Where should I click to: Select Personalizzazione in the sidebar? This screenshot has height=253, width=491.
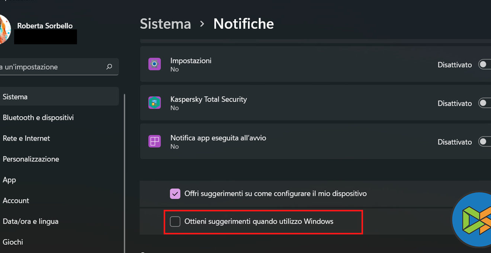tap(31, 159)
